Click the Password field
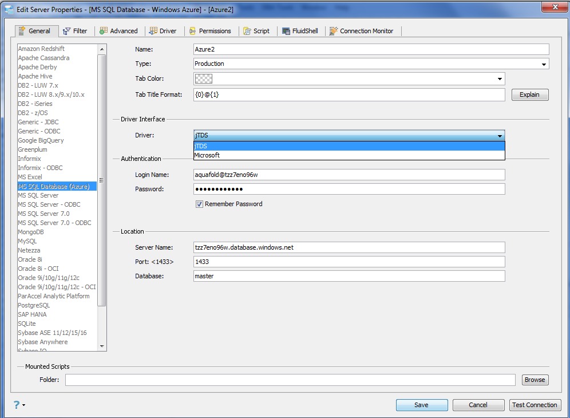Viewport: 570px width, 418px height. tap(349, 189)
